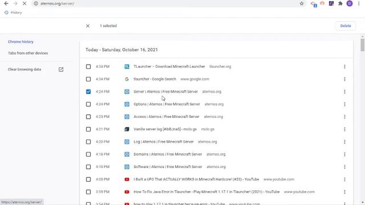Click the Aternos favicon on the Server row

point(127,92)
